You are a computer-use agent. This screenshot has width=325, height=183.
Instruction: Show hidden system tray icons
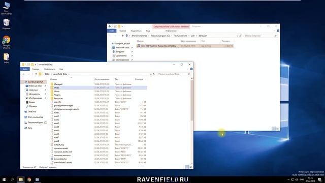pos(288,179)
